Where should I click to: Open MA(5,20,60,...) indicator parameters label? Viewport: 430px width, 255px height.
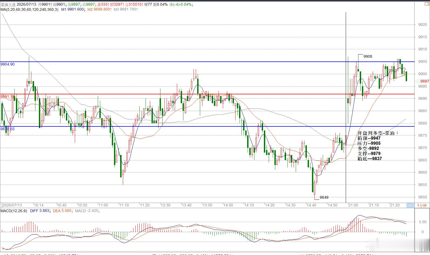click(29, 9)
